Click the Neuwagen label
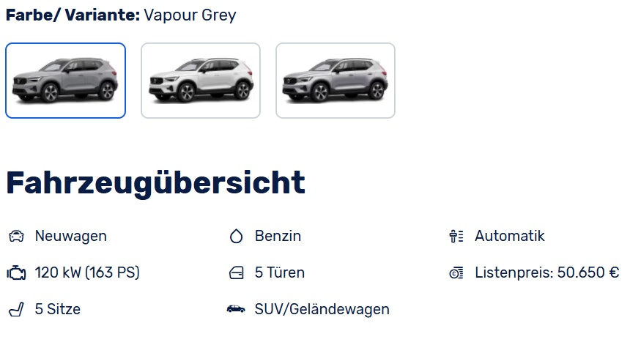This screenshot has height=345, width=630. coord(71,236)
